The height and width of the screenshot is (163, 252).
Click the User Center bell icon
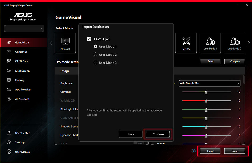[x=9, y=133]
